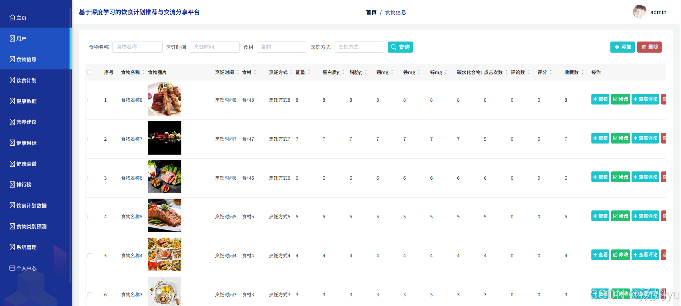Sort by the 评分 column arrows

(x=551, y=72)
